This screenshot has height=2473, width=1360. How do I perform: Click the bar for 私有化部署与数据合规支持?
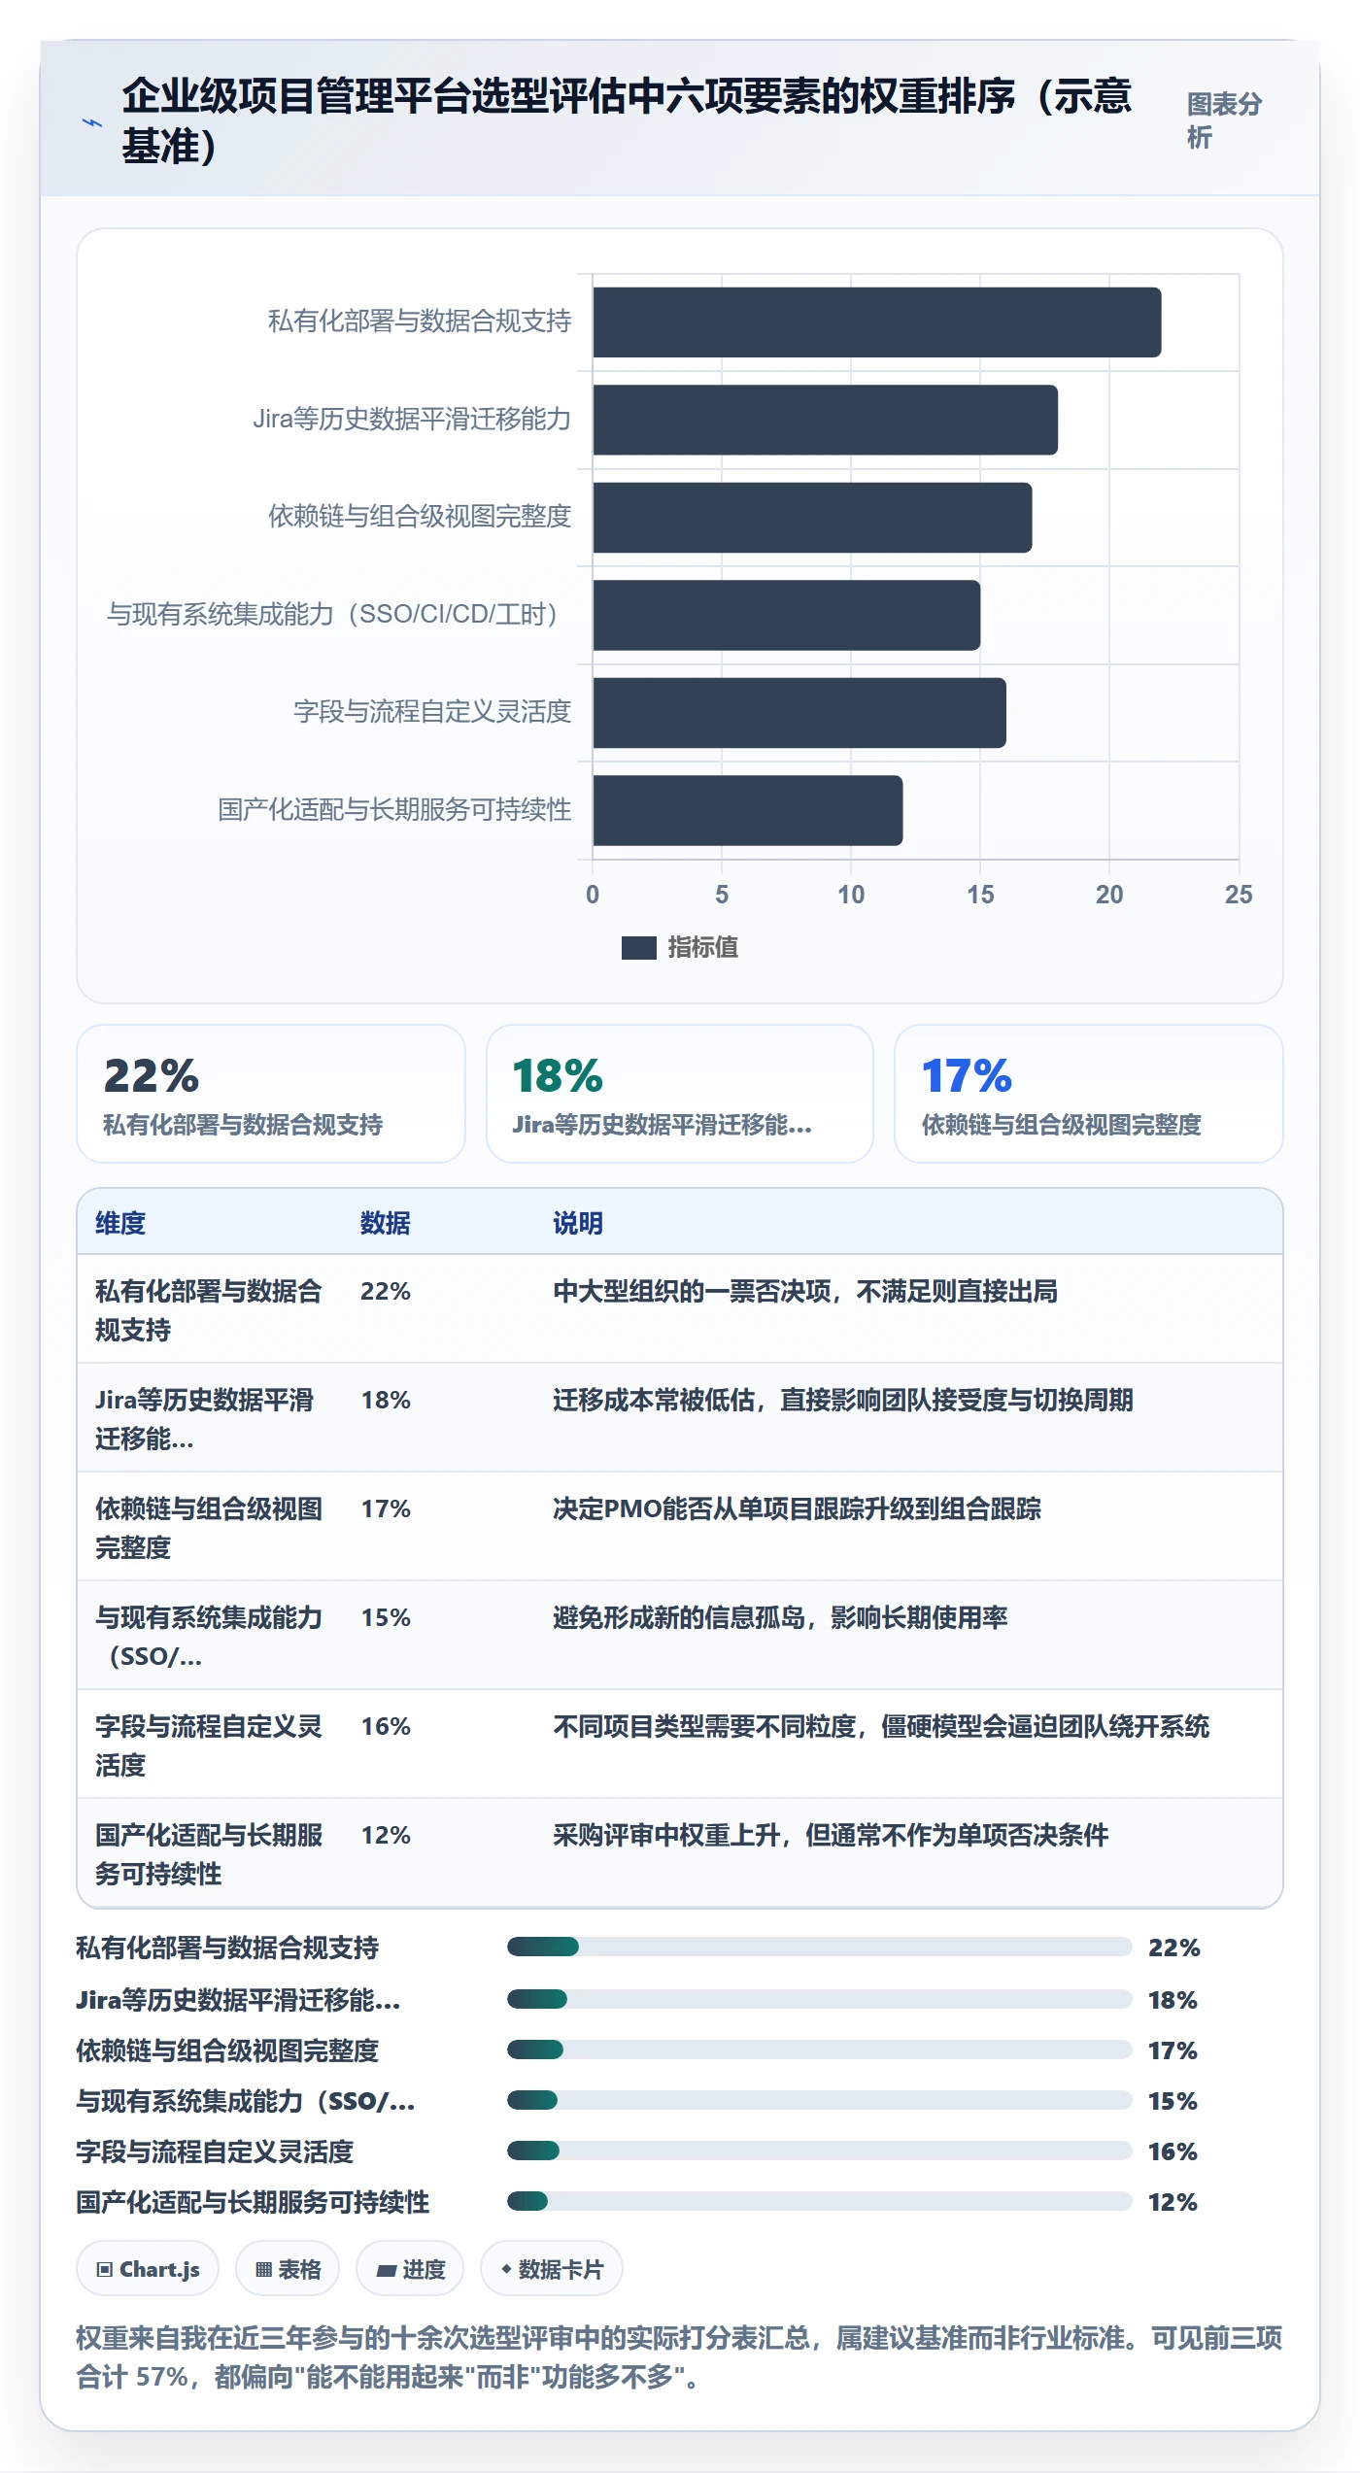click(x=876, y=322)
